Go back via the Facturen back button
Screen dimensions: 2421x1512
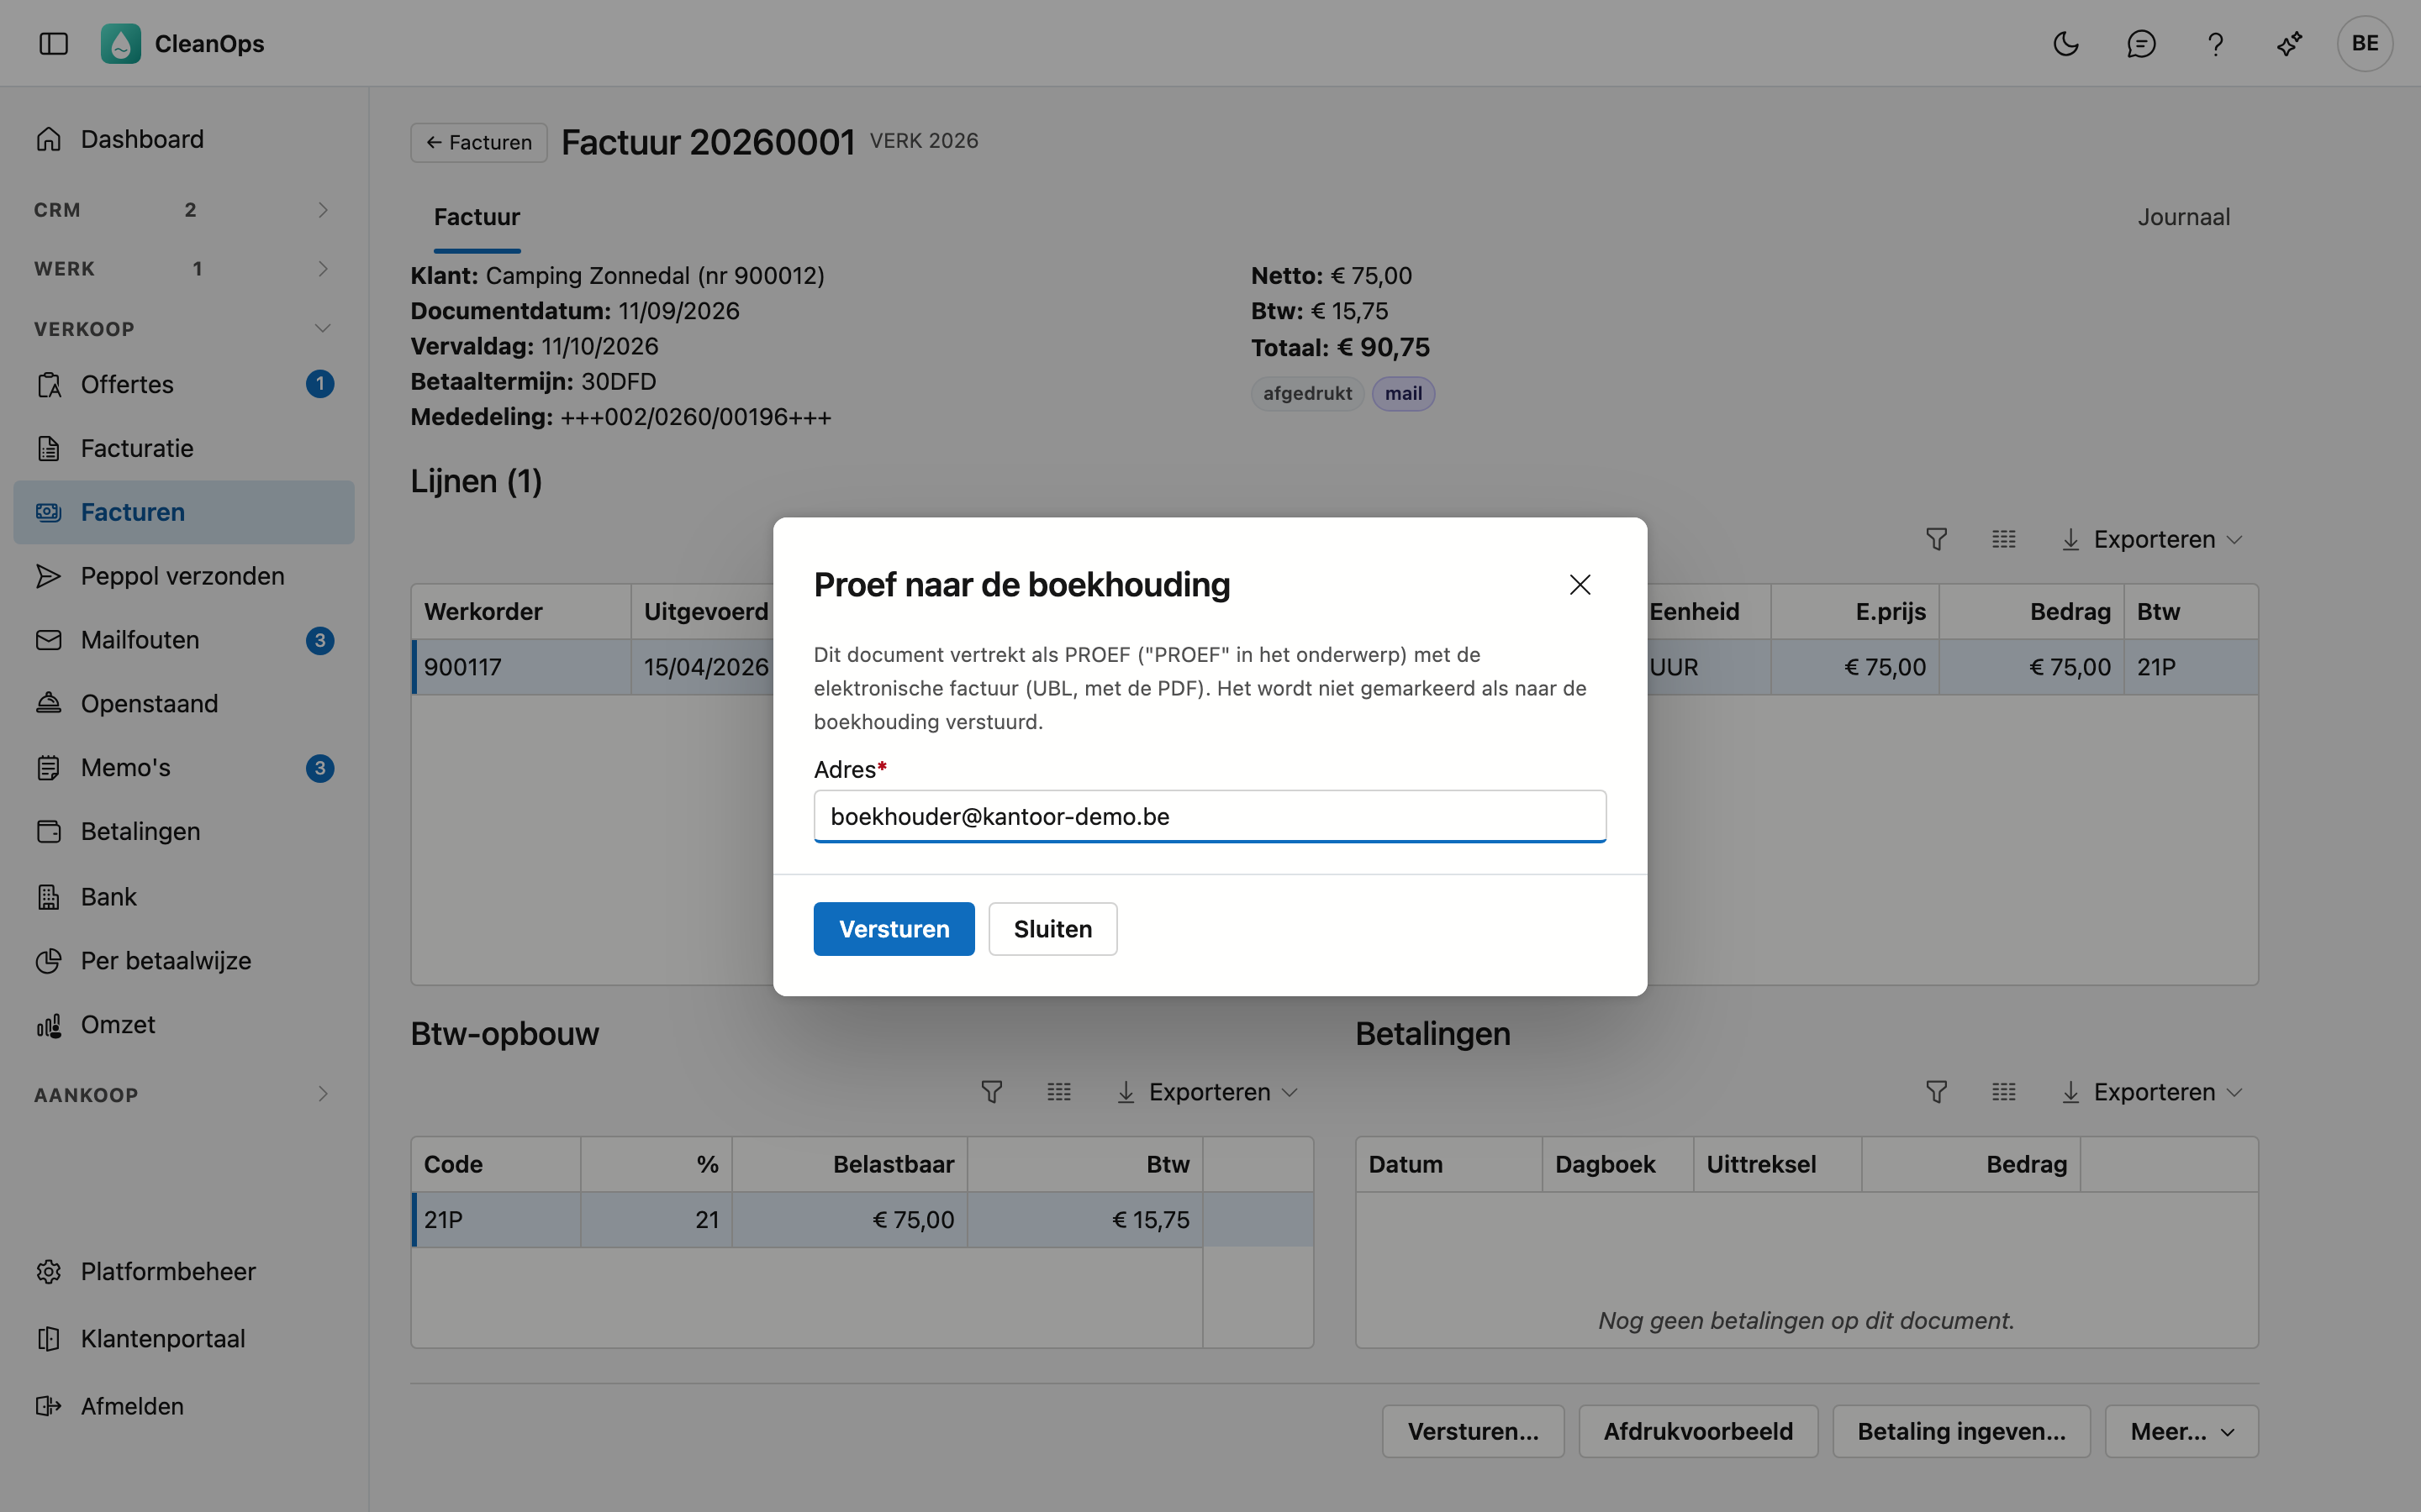tap(478, 143)
